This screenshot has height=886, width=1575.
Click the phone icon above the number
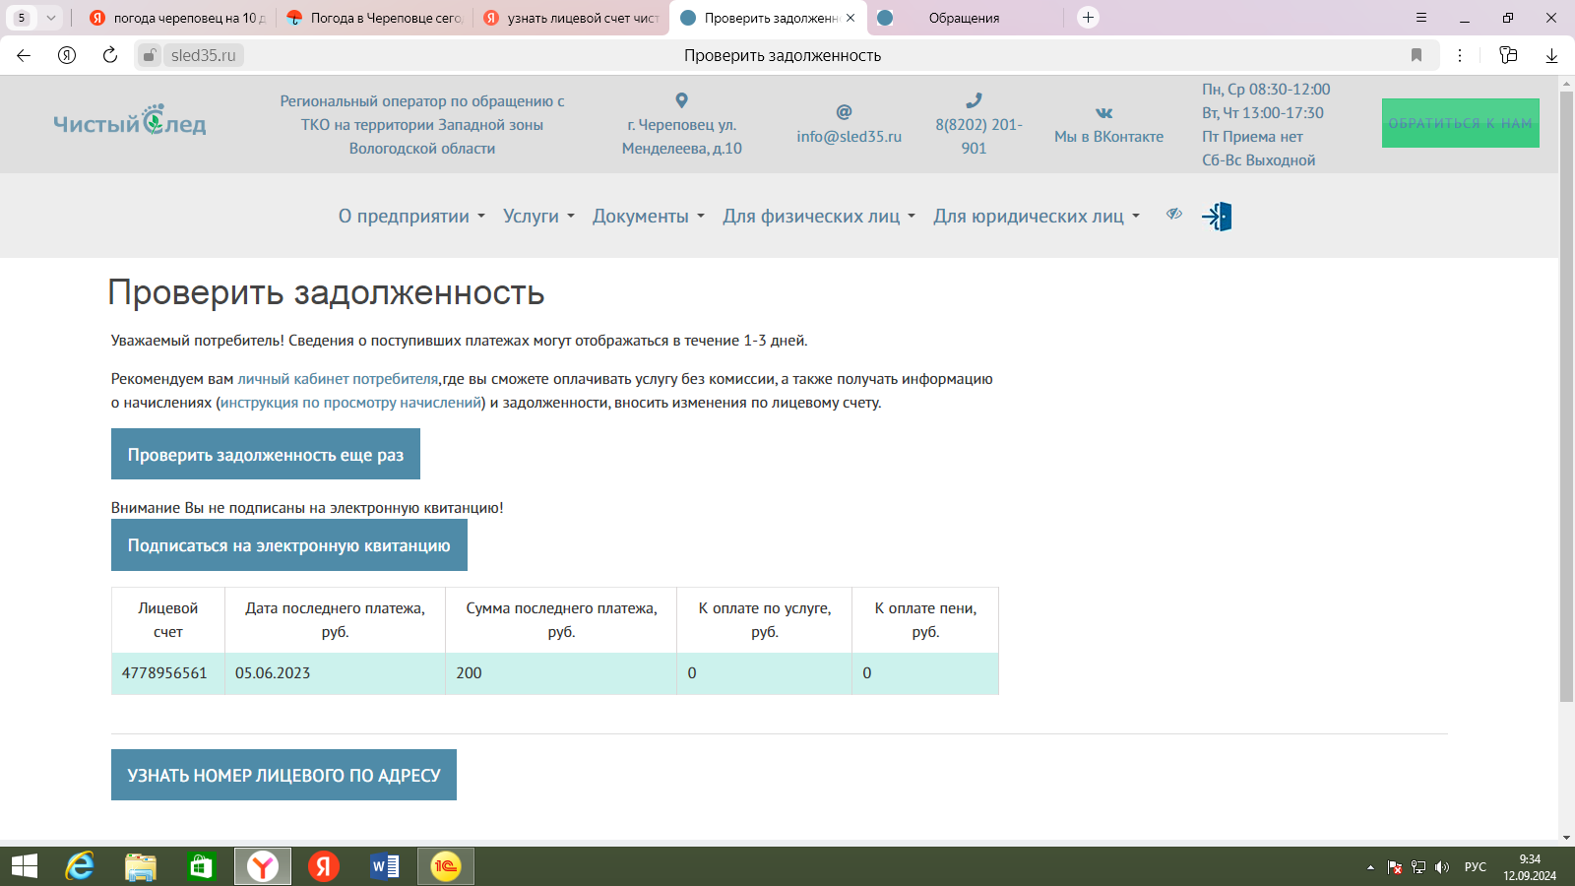coord(974,100)
